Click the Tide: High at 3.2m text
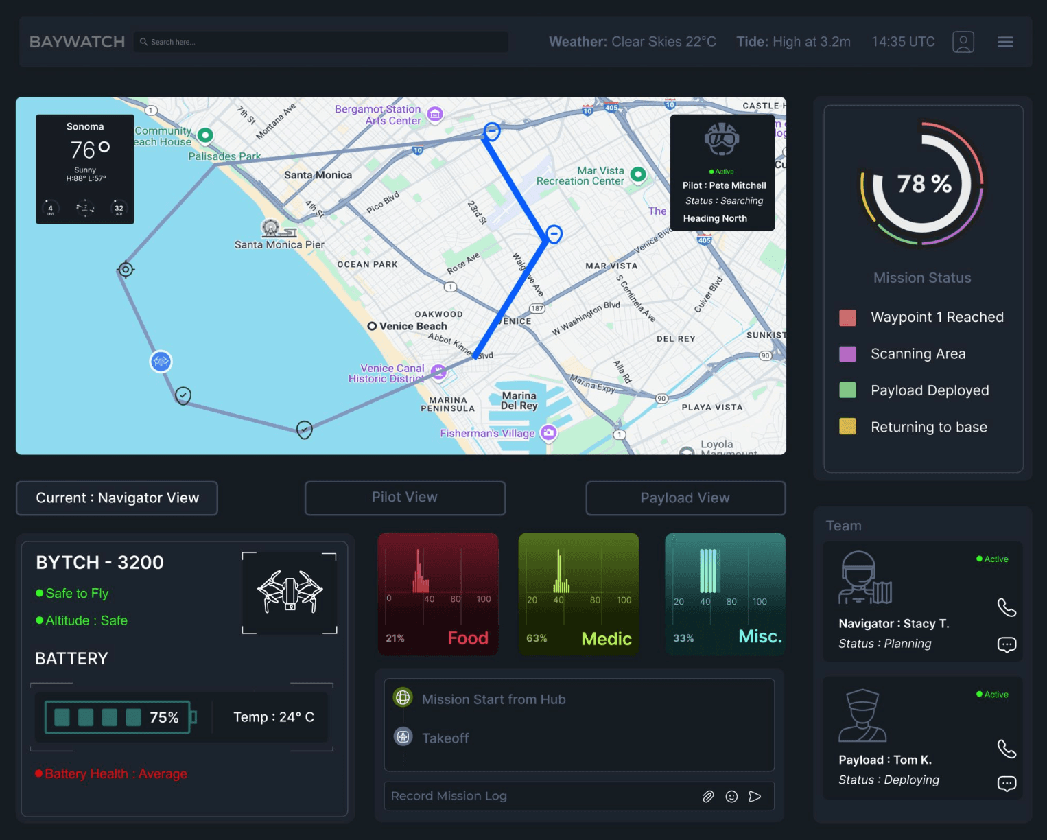Image resolution: width=1047 pixels, height=840 pixels. (x=793, y=42)
